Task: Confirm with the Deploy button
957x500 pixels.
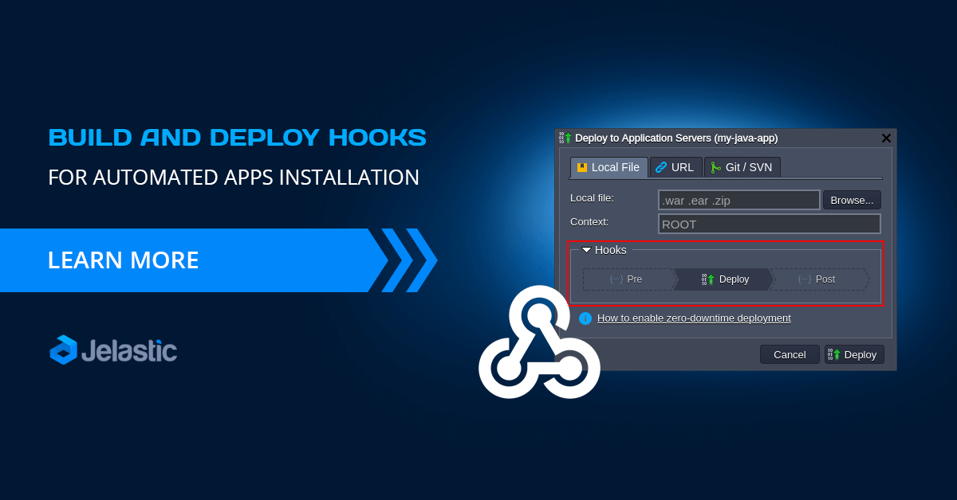Action: 854,354
